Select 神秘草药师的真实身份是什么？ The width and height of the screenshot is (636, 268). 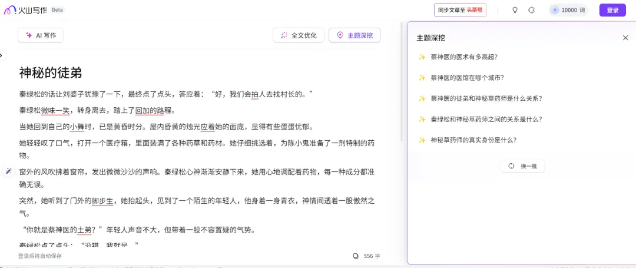pos(473,140)
